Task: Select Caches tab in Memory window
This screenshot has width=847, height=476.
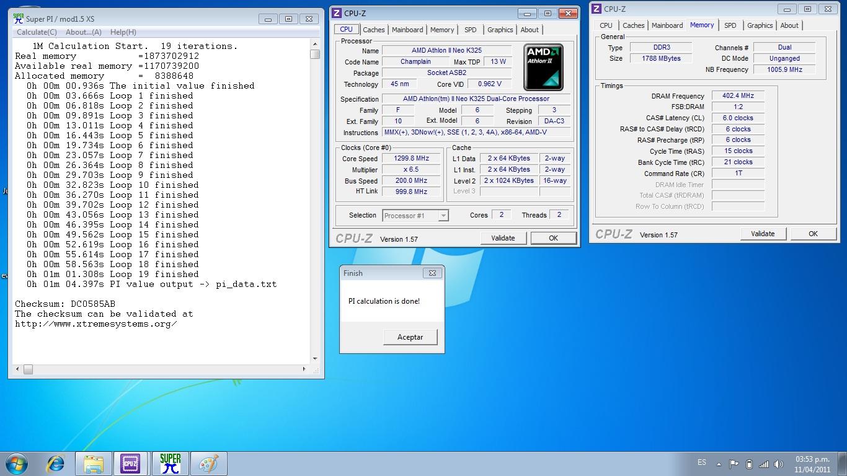Action: click(634, 25)
